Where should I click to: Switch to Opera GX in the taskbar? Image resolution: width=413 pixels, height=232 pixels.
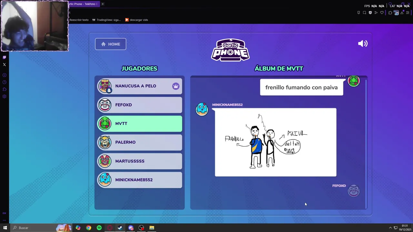[x=110, y=228]
